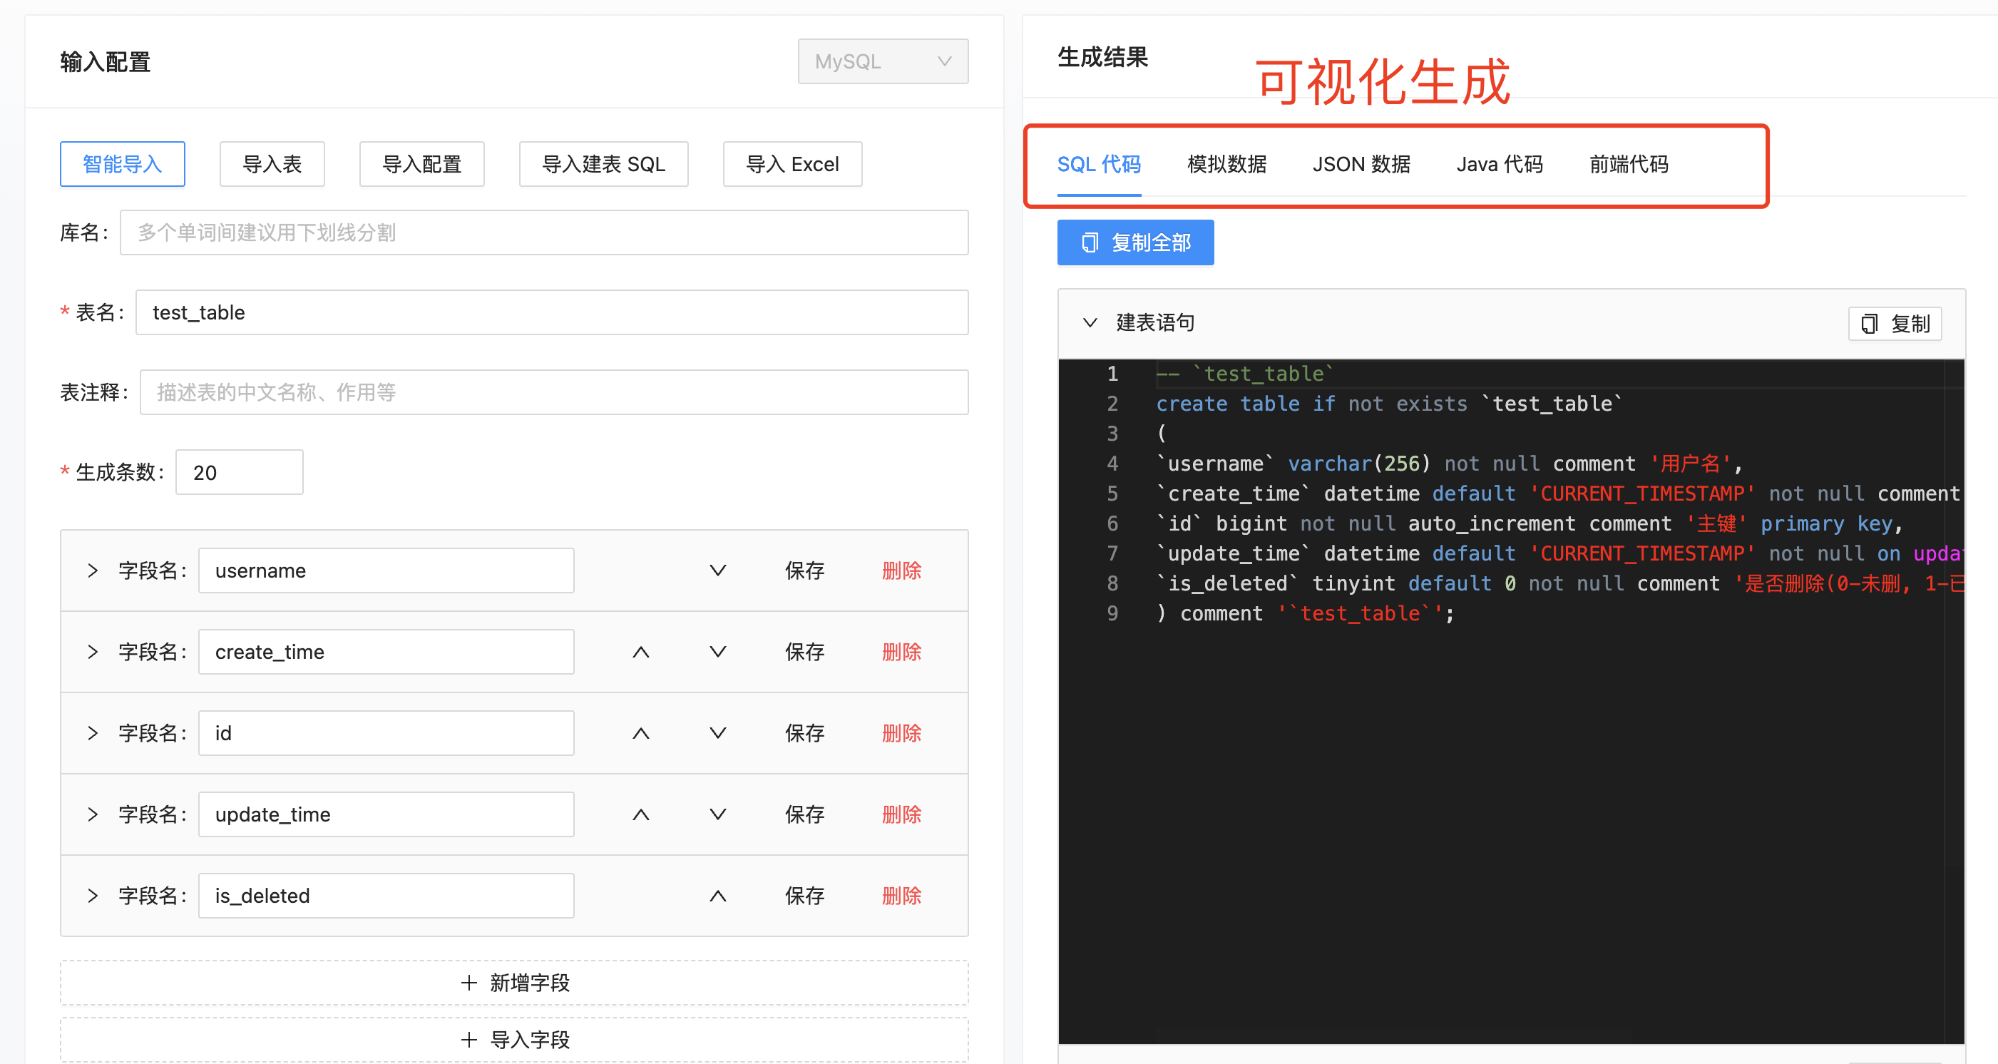Open the Java 代码 tab
Viewport: 1998px width, 1064px height.
click(x=1500, y=165)
